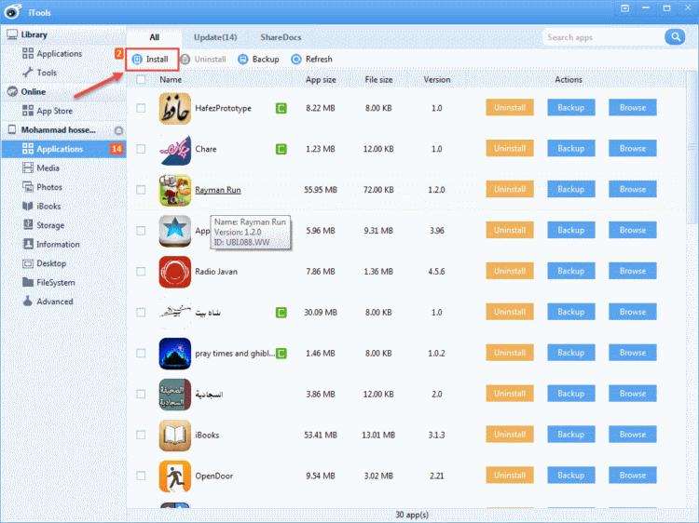Tick the checkbox for HafezPrototype
Viewport: 699px width, 523px height.
[x=141, y=108]
